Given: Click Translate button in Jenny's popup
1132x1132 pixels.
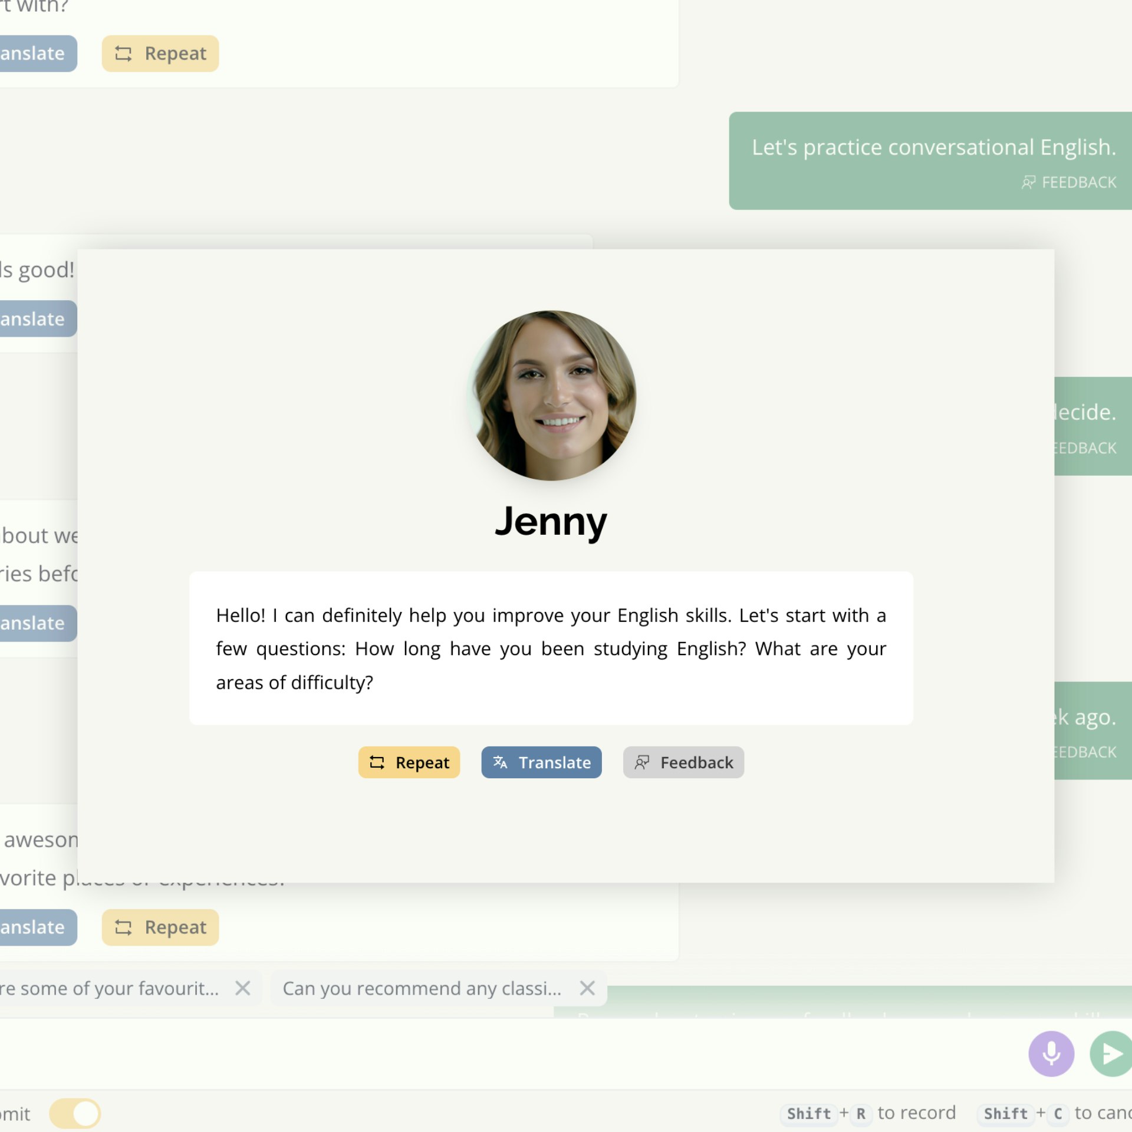Looking at the screenshot, I should [541, 762].
